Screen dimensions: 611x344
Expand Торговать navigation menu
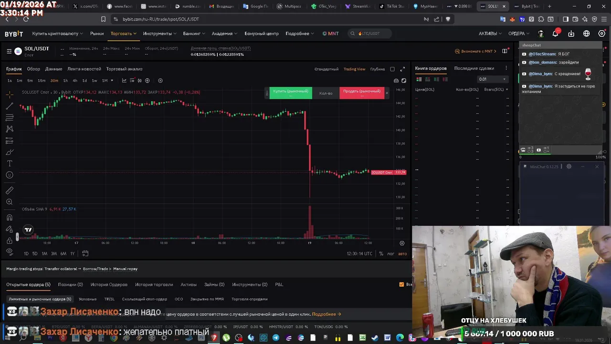tap(124, 33)
